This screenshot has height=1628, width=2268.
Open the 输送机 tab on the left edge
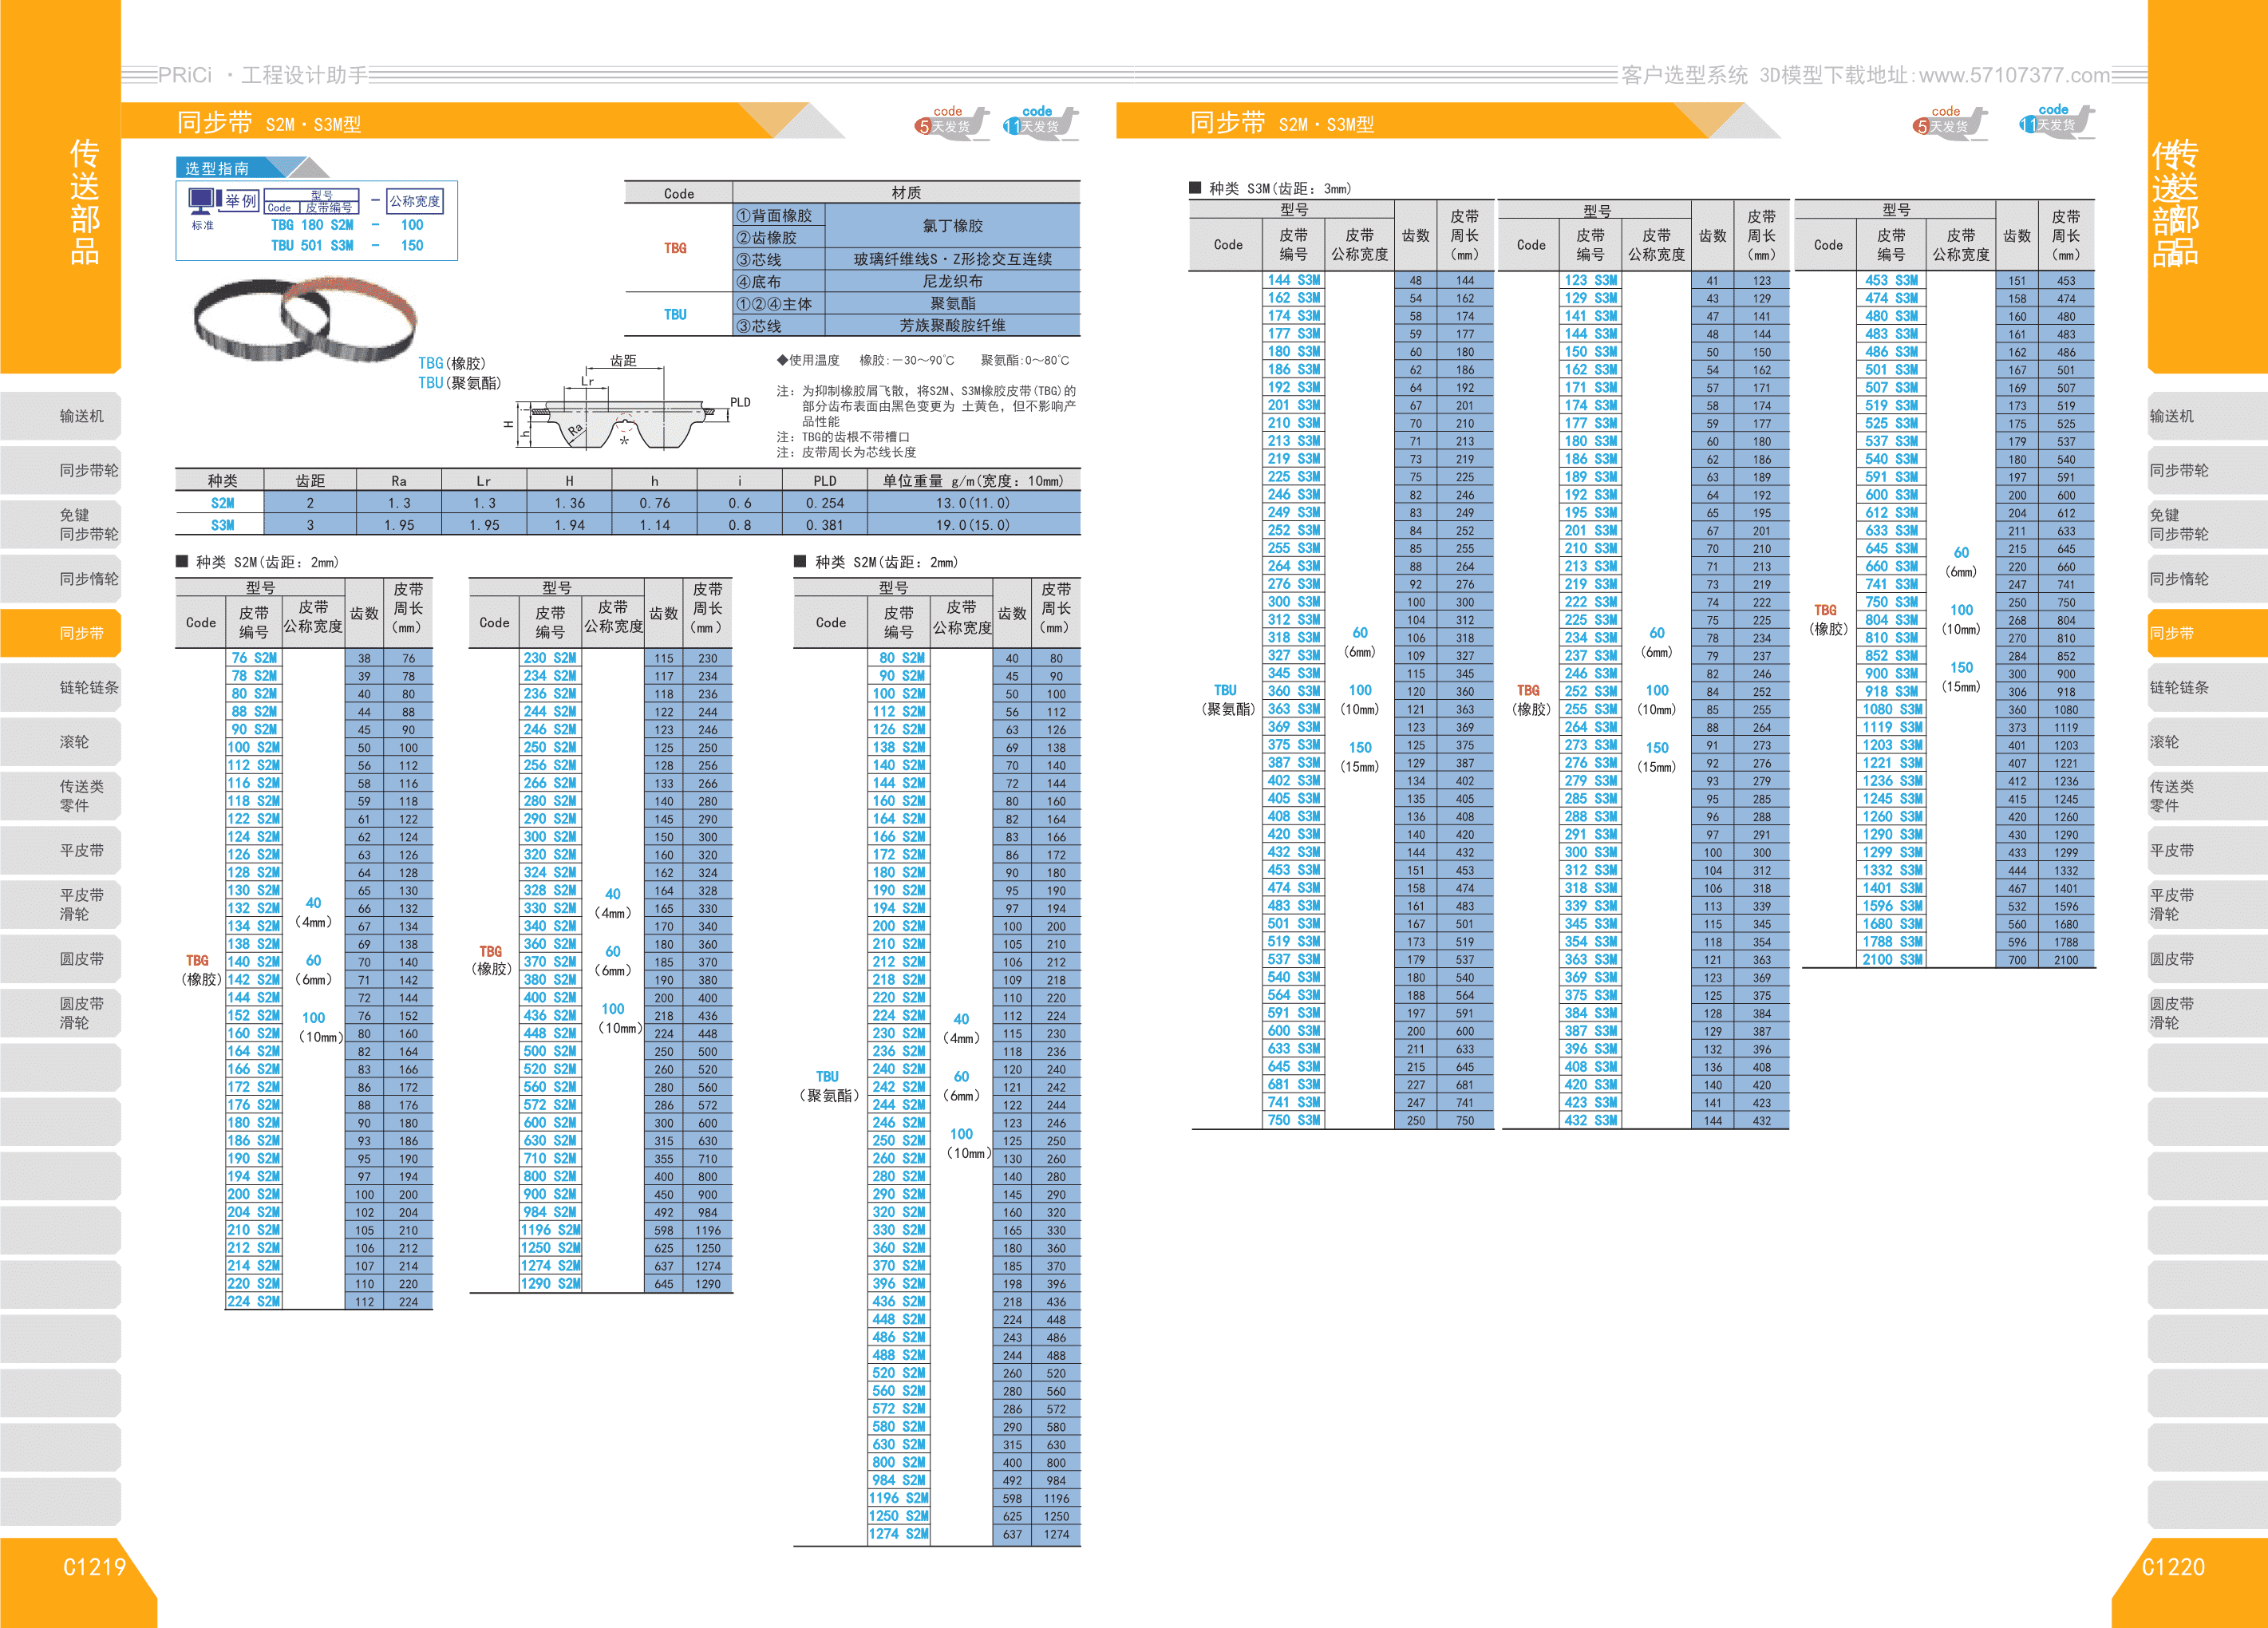[x=61, y=416]
